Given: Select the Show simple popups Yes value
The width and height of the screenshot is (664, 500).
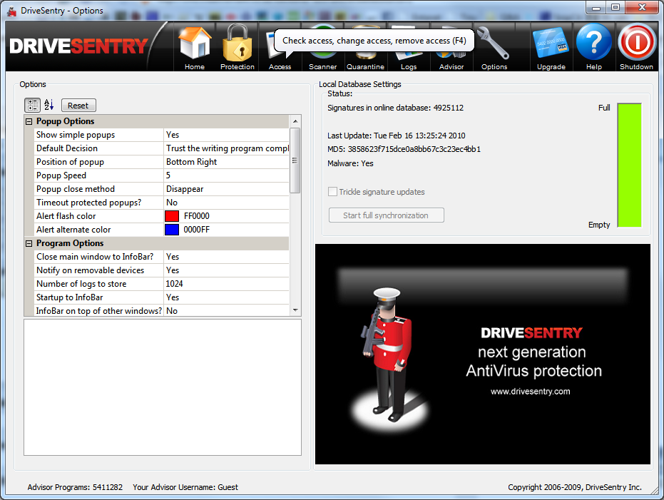Looking at the screenshot, I should click(226, 135).
